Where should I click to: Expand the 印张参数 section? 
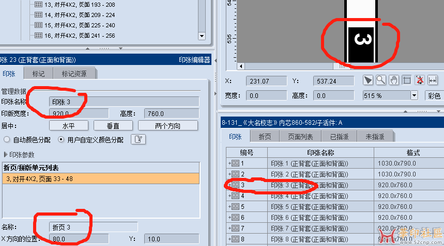[5, 155]
